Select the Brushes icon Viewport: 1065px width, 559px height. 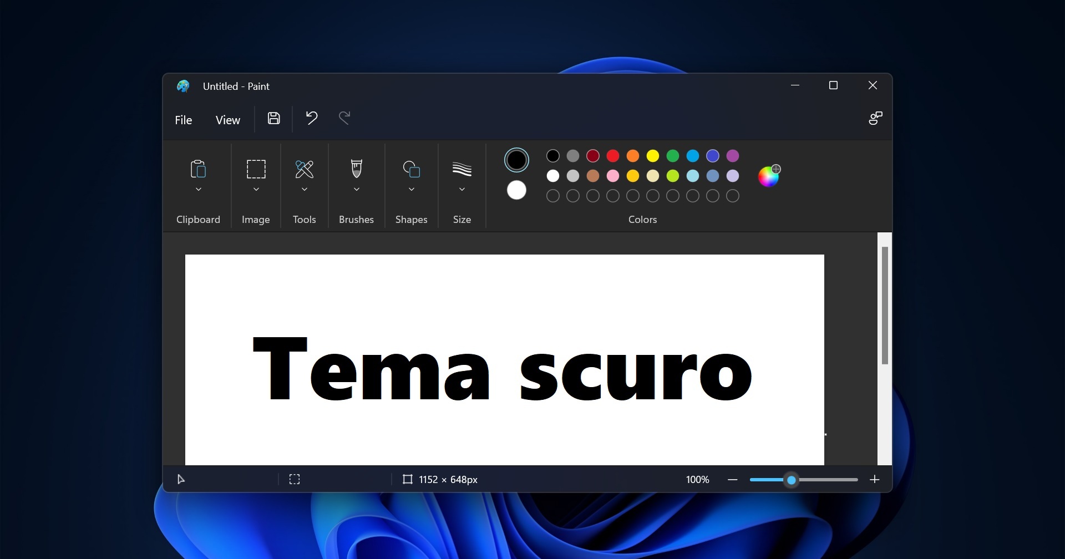click(x=357, y=169)
